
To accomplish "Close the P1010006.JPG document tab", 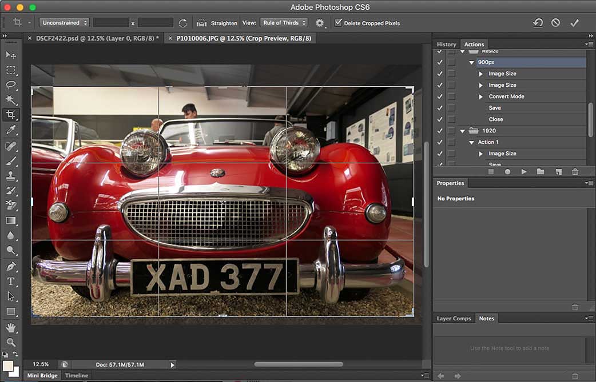I will pos(170,38).
